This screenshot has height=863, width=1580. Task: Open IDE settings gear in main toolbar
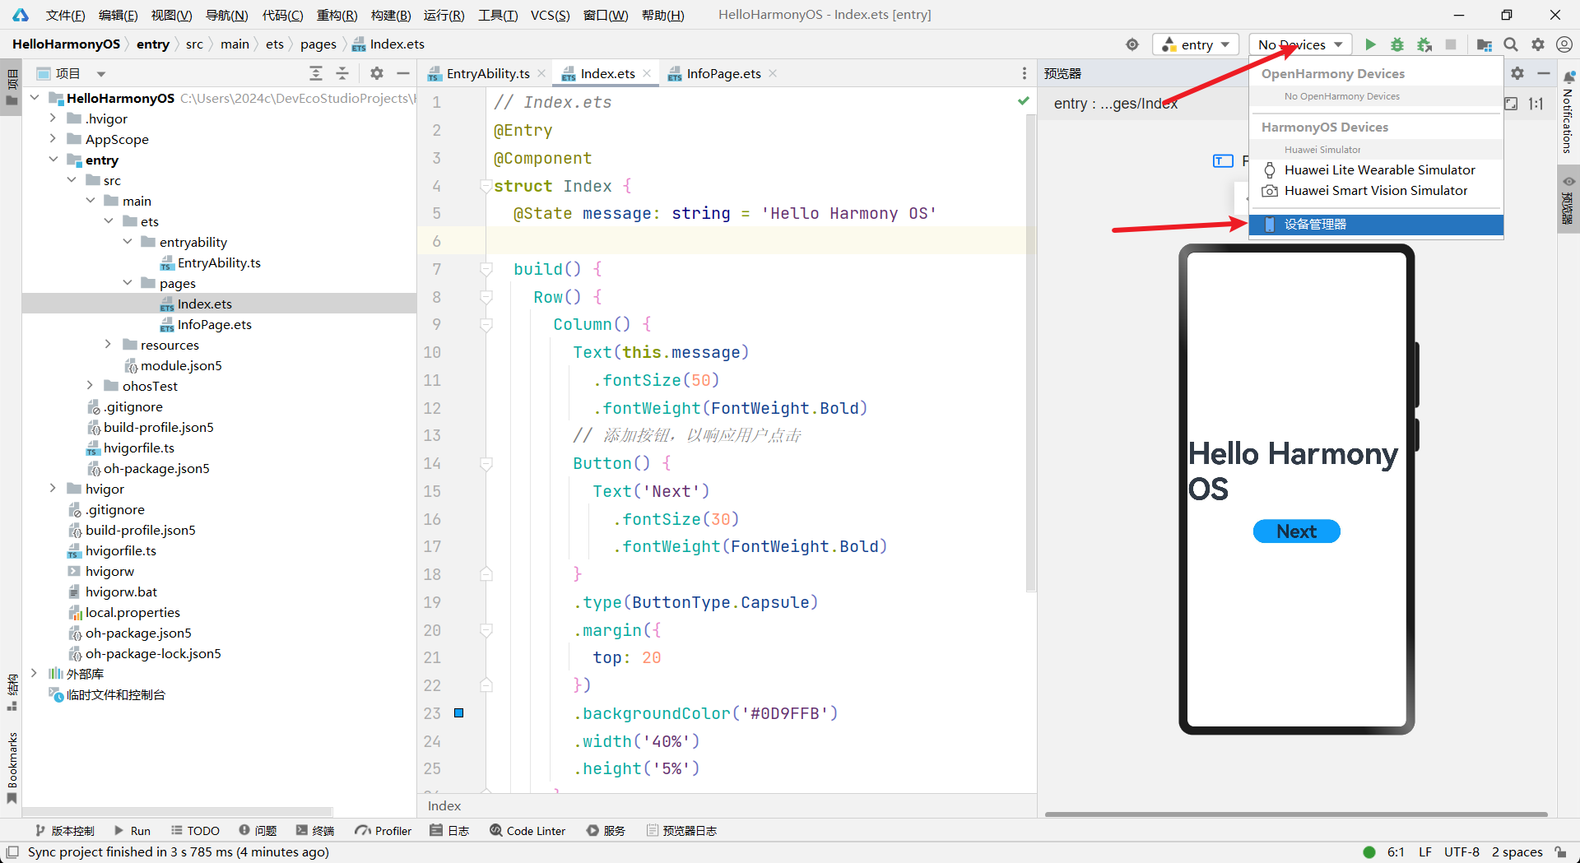[x=1538, y=44]
